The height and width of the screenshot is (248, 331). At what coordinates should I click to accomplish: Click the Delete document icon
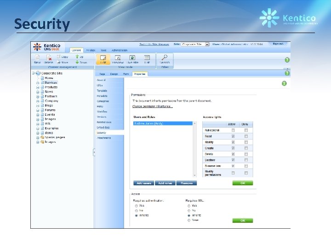click(49, 57)
